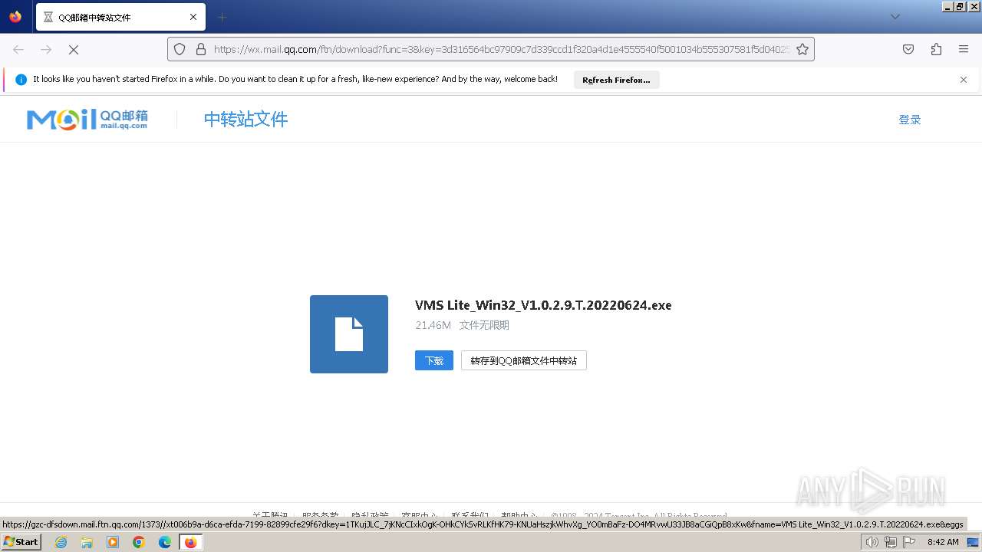Click the info icon in notification bar
The image size is (982, 552).
click(x=21, y=80)
